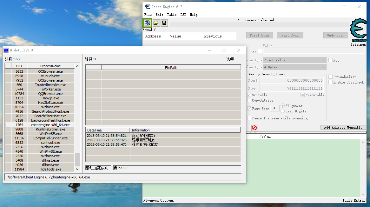The image size is (370, 207).
Task: Click the Previous column header
Action: pos(219,36)
